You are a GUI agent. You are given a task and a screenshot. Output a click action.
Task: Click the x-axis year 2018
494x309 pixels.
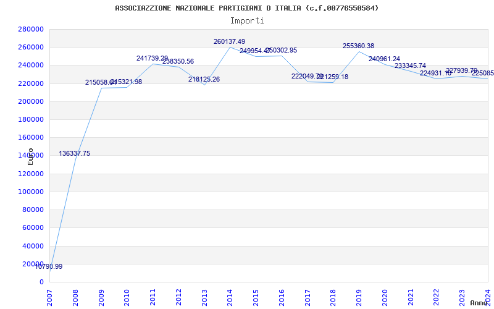(x=333, y=298)
